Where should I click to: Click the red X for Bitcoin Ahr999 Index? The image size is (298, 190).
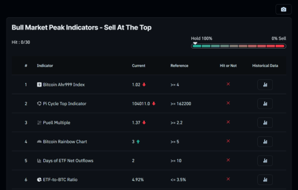(228, 84)
